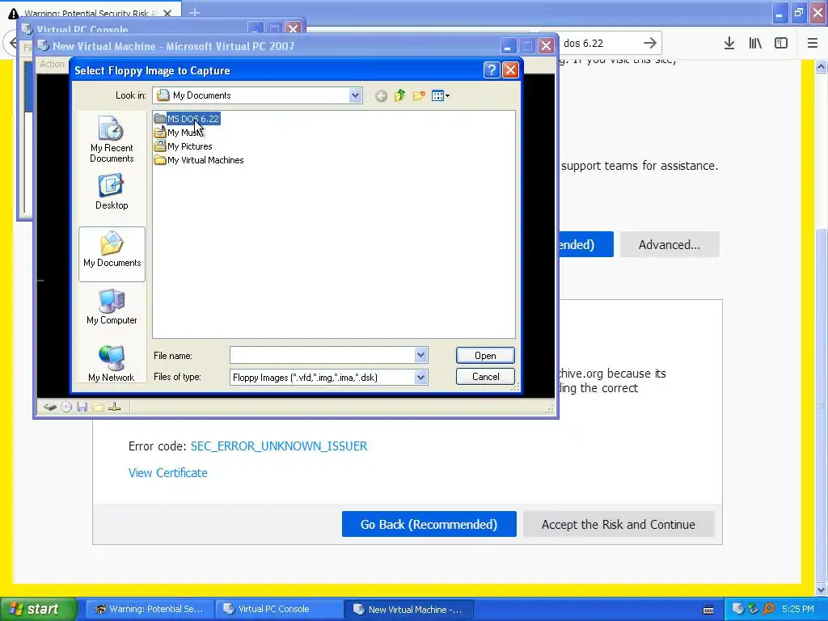Screen dimensions: 828x621
Task: Click the keyboard icon on the taskbar
Action: point(708,610)
